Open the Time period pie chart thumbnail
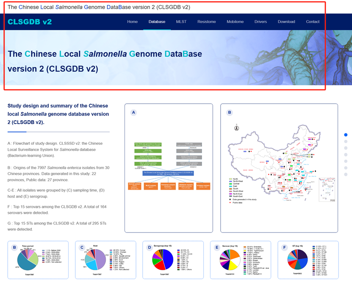 (37, 260)
